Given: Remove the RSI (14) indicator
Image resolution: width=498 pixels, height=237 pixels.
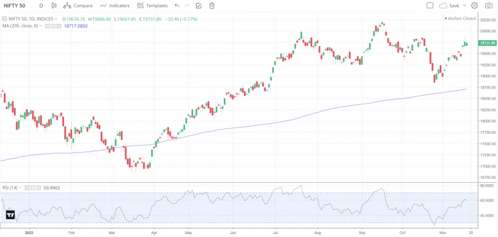Looking at the screenshot, I should point(39,188).
